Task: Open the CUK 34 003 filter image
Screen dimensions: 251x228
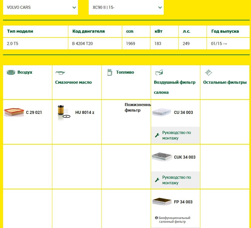Action: point(162,157)
